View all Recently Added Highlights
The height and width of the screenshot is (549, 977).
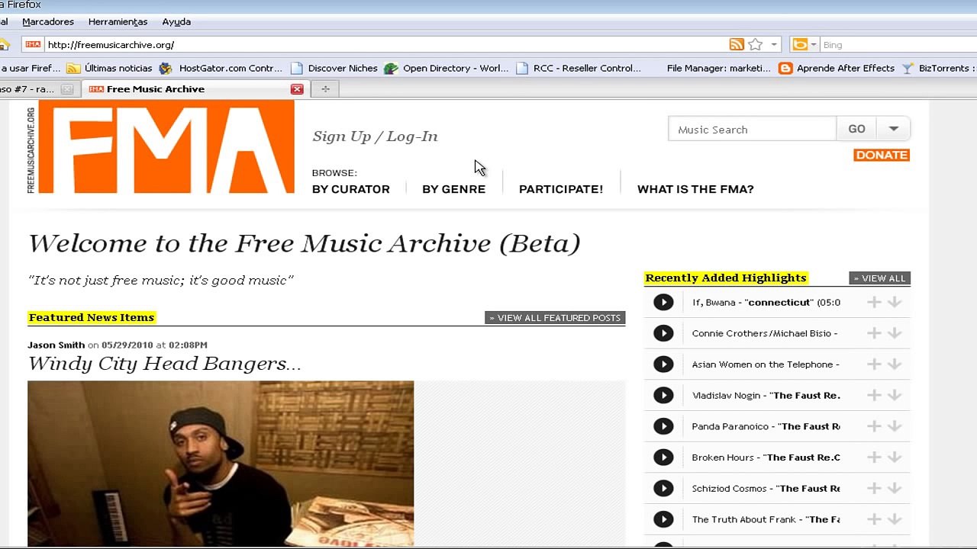pos(879,278)
